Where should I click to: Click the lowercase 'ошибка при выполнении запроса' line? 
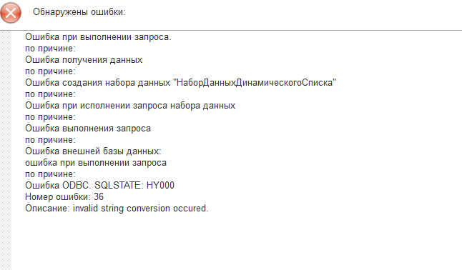96,163
